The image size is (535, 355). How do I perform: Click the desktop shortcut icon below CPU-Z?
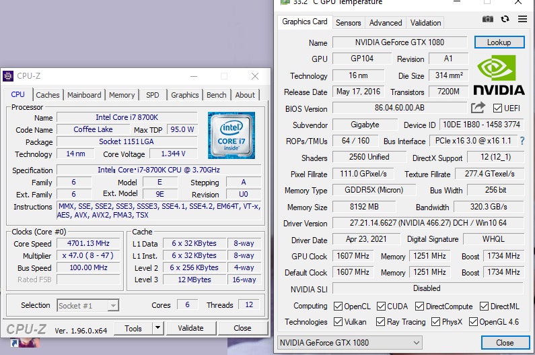pyautogui.click(x=25, y=343)
